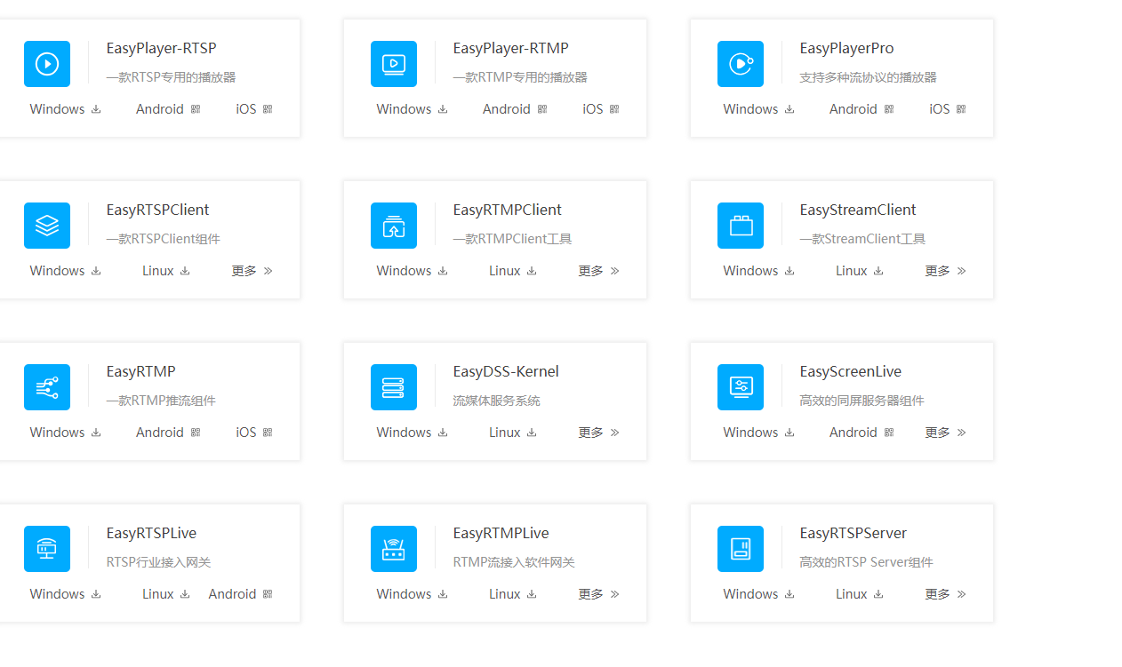
Task: Open the EasyRTMP title
Action: (x=140, y=372)
